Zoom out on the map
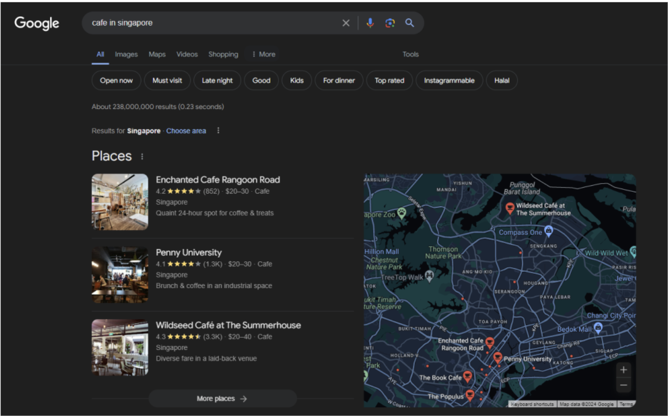The image size is (668, 416). click(x=623, y=385)
